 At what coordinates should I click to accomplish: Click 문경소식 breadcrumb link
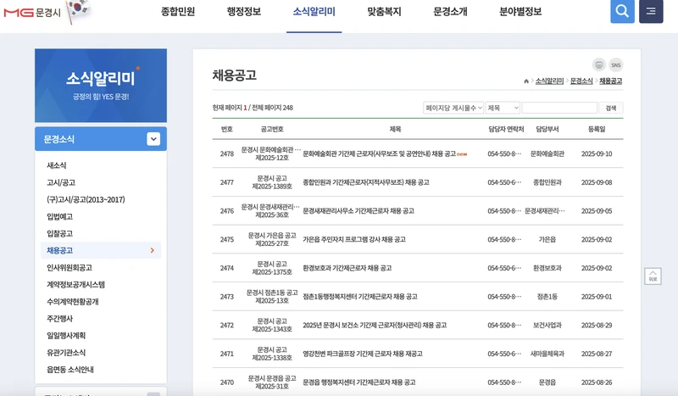pyautogui.click(x=581, y=81)
